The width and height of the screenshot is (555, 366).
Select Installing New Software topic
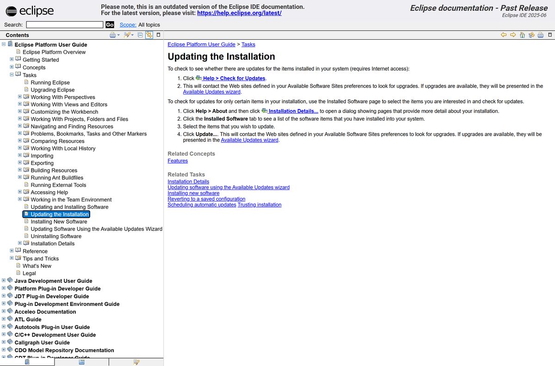59,222
